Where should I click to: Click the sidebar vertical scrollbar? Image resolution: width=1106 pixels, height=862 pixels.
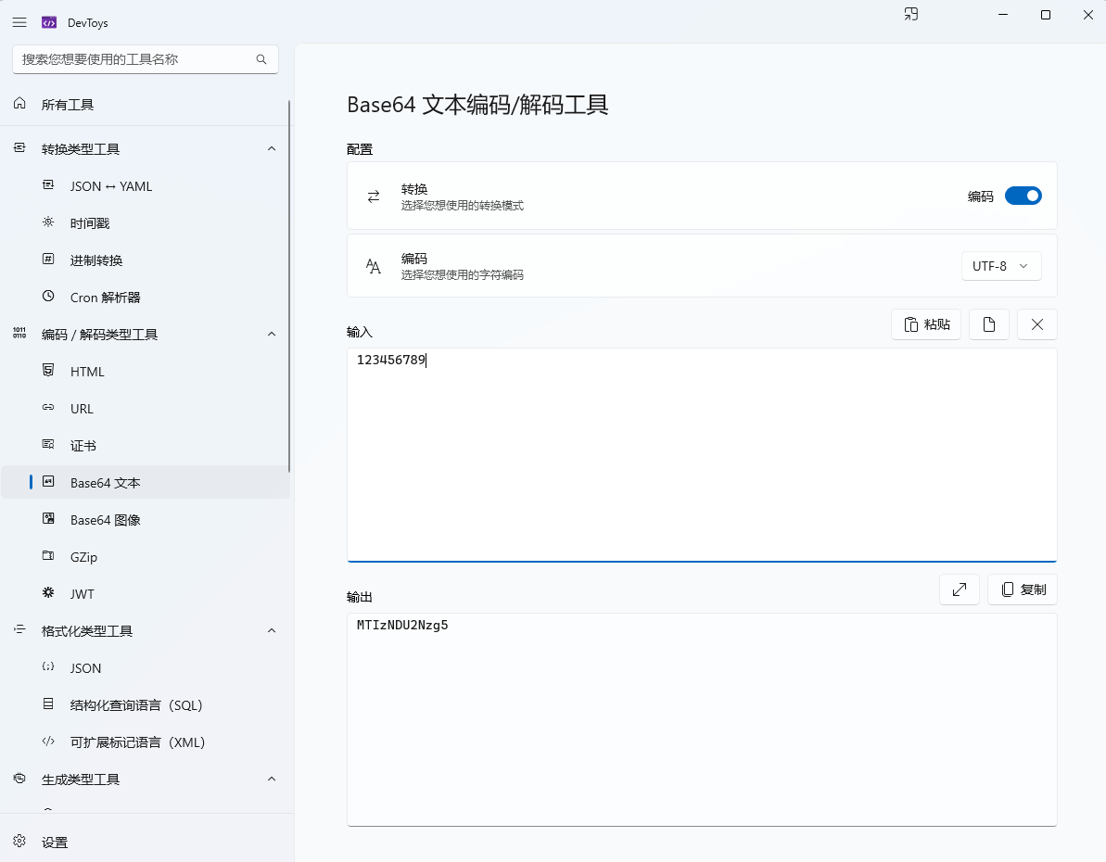pos(289,285)
